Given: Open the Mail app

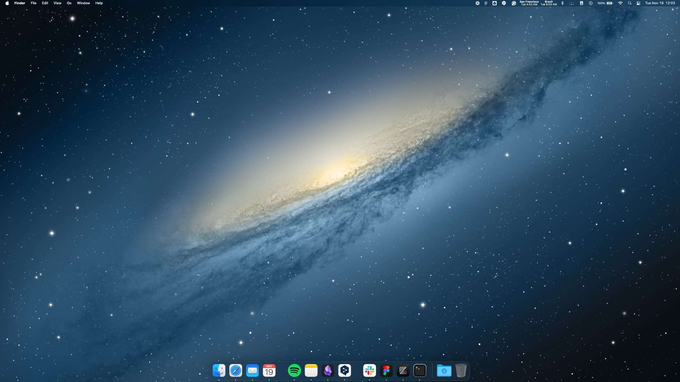Looking at the screenshot, I should click(252, 371).
